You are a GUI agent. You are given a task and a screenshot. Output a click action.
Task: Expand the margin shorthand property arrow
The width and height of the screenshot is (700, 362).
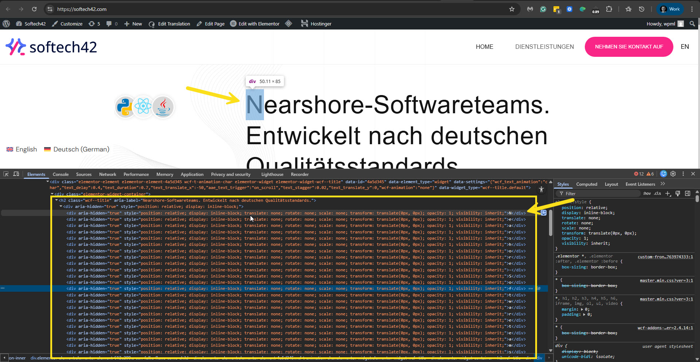582,309
